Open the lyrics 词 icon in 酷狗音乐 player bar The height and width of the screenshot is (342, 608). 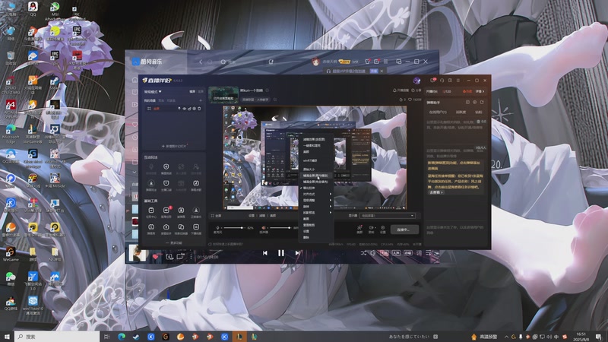[420, 253]
